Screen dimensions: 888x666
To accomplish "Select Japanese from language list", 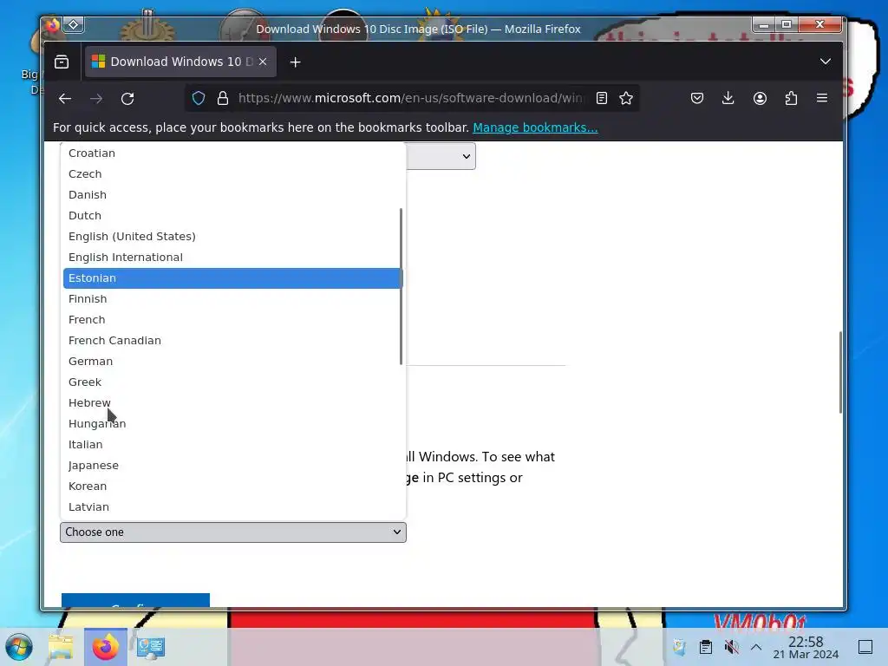I will coord(232,466).
